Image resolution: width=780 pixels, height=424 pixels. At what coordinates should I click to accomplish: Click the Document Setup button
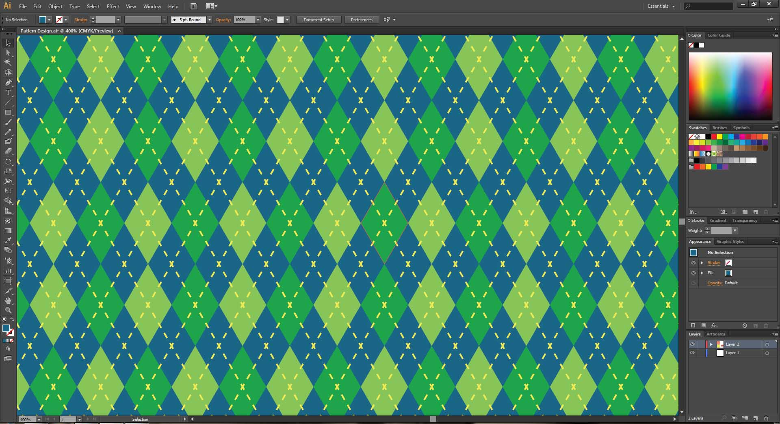318,19
